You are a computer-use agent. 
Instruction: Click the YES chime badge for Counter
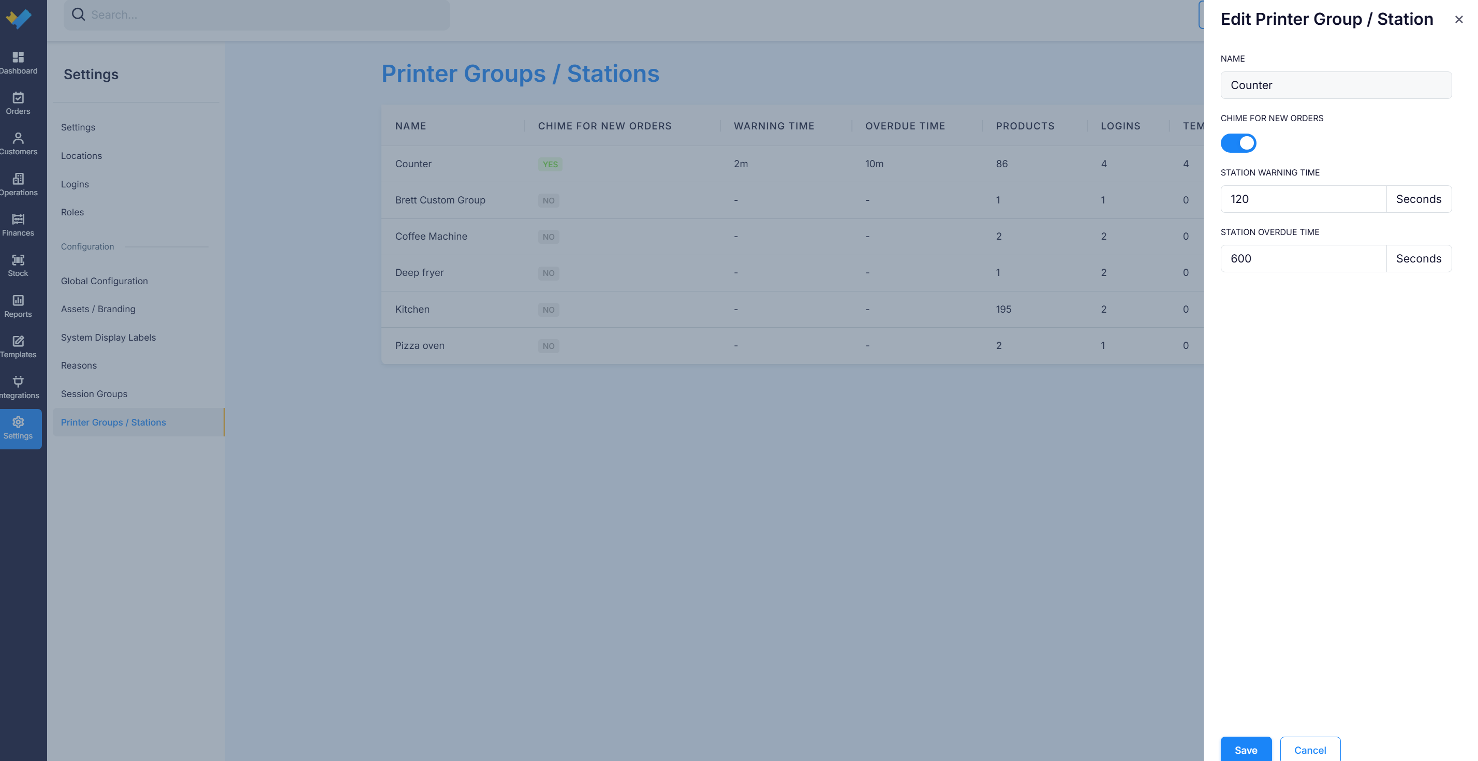tap(550, 164)
